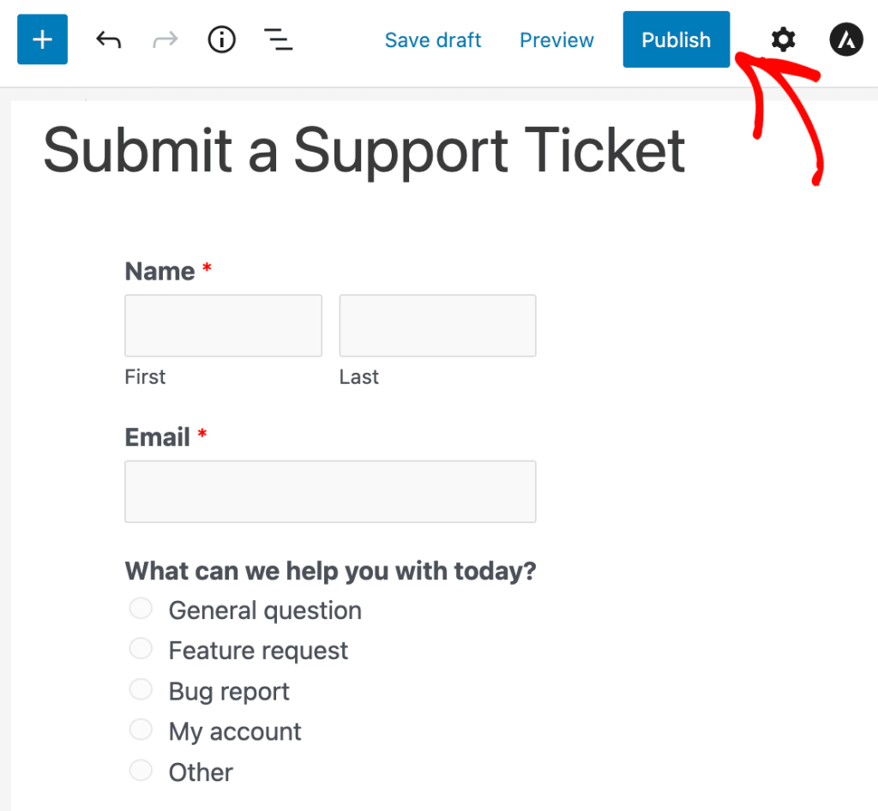Image resolution: width=878 pixels, height=811 pixels.
Task: Click the First name input field
Action: click(x=223, y=326)
